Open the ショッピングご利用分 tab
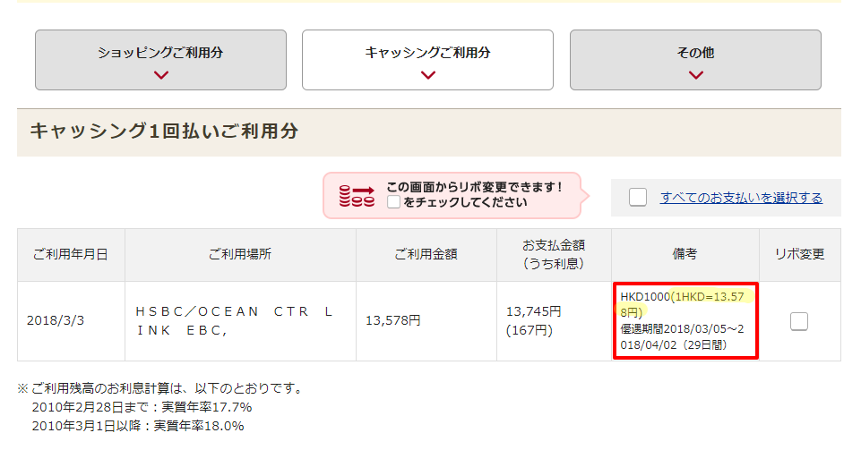 (160, 60)
